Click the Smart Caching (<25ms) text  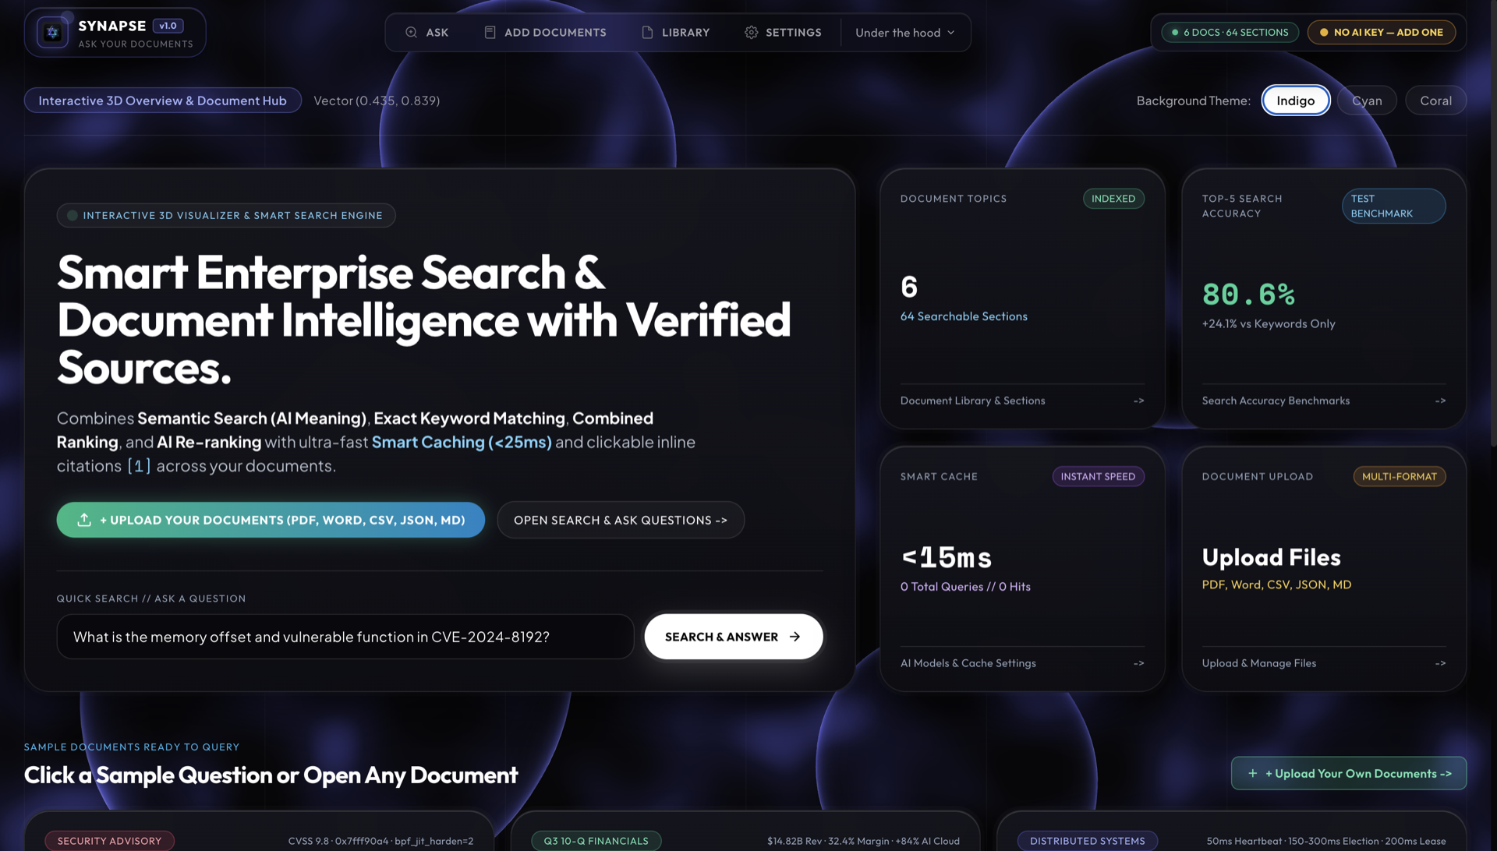tap(462, 442)
